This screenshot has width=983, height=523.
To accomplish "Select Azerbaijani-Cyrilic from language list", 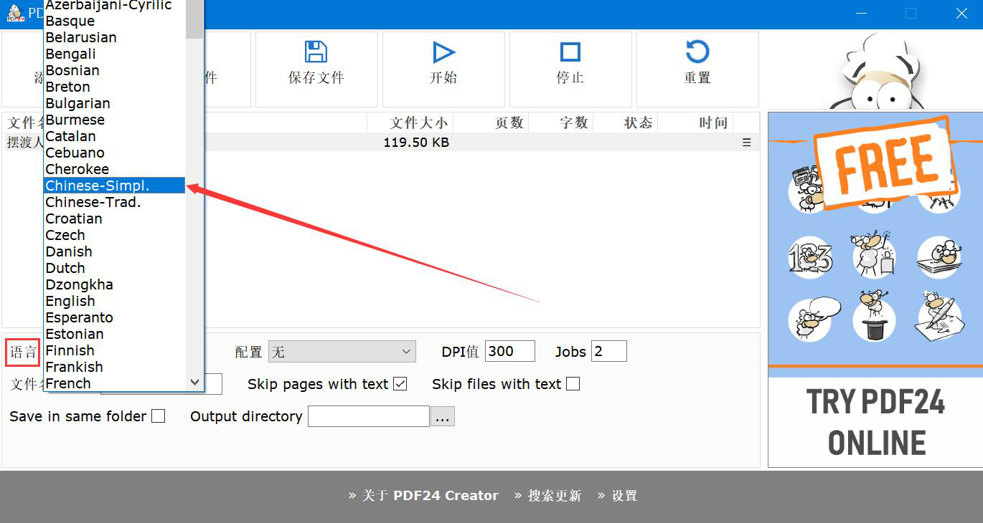I will tap(115, 5).
